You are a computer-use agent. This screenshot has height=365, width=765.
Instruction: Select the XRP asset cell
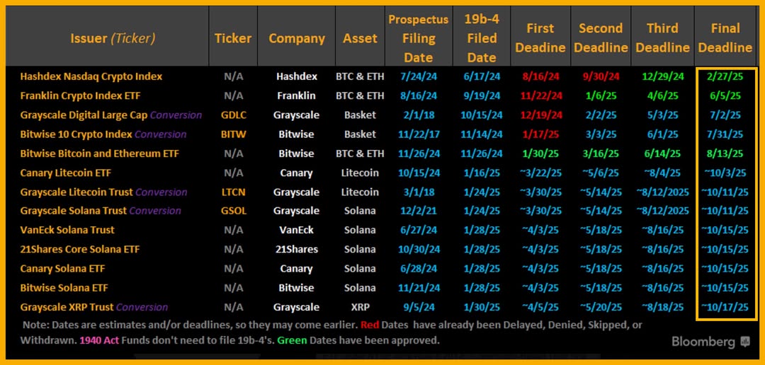click(x=360, y=307)
